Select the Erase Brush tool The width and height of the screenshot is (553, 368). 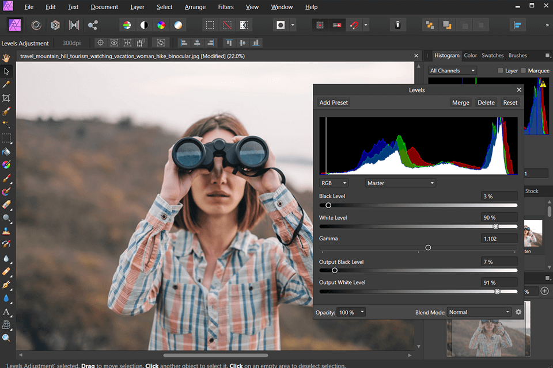point(6,205)
